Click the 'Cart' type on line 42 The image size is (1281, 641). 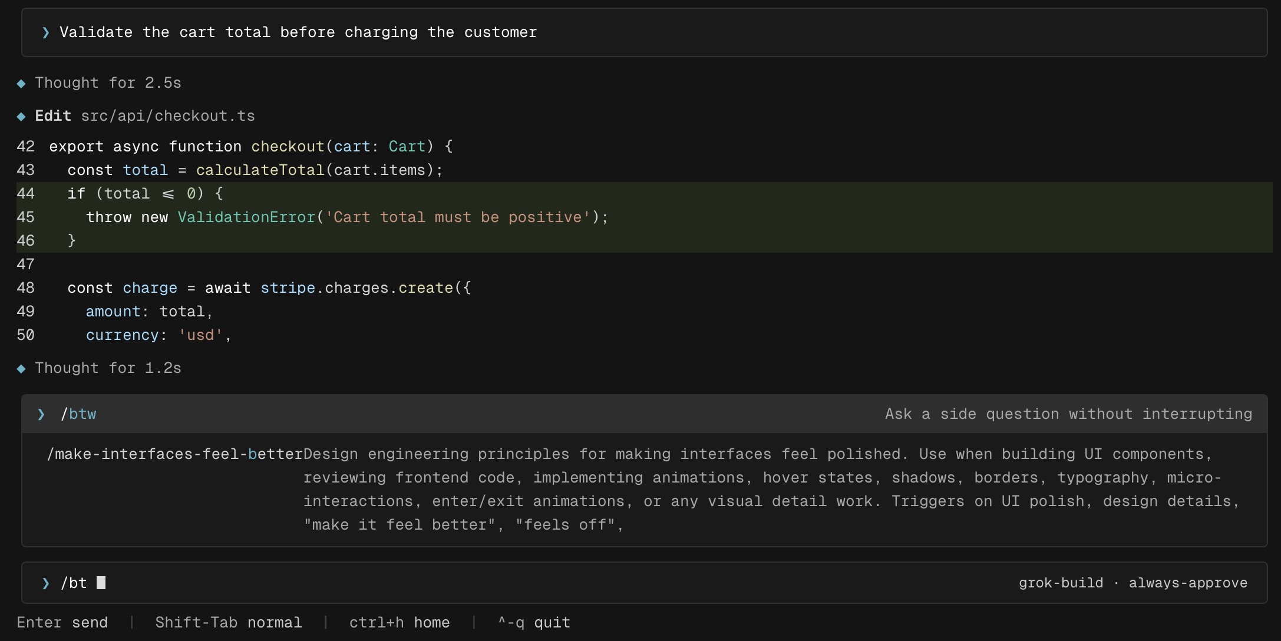point(407,147)
